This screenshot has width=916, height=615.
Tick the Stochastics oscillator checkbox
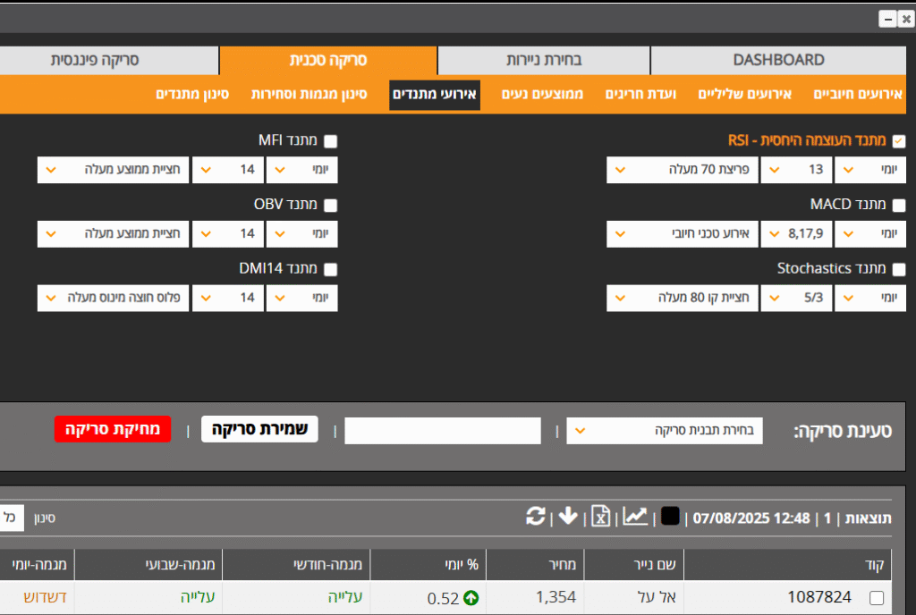pyautogui.click(x=899, y=269)
